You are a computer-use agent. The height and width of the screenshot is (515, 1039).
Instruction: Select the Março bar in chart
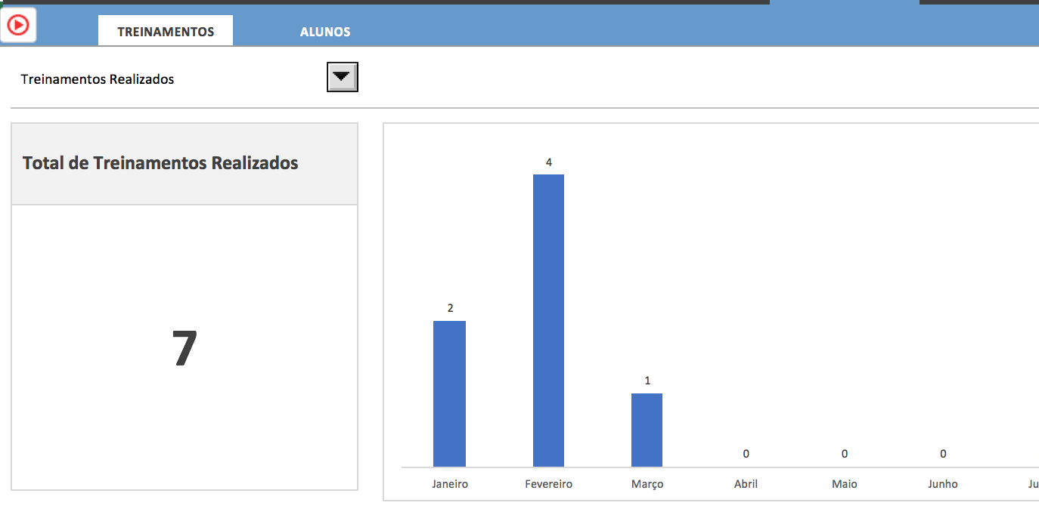pos(647,430)
